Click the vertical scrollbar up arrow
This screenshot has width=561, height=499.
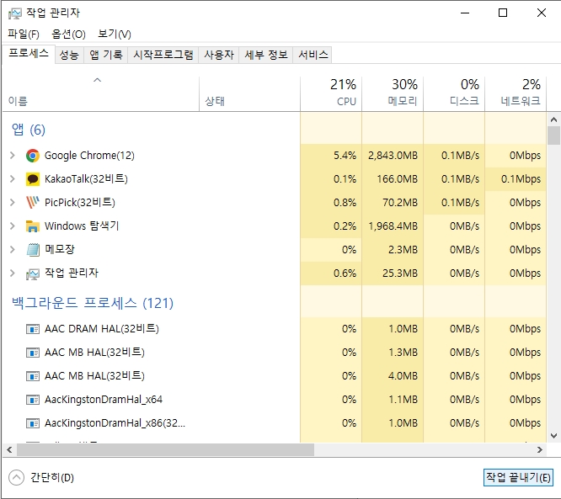[553, 119]
